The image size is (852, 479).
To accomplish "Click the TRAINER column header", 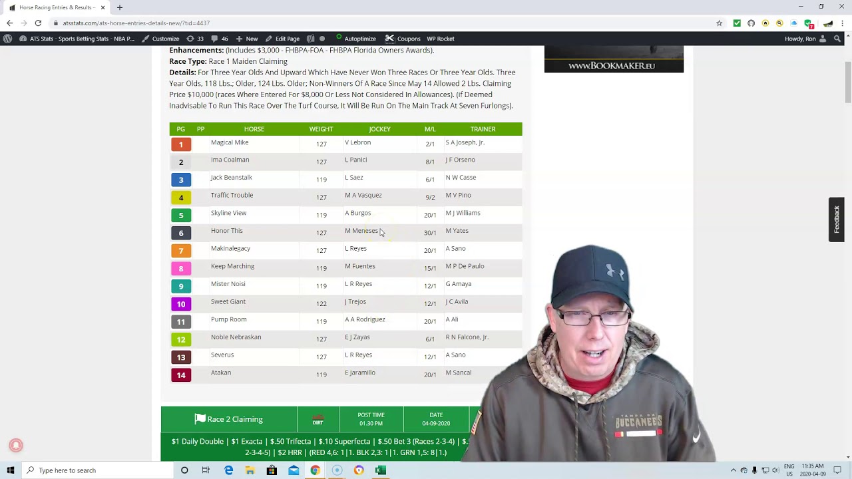I will 483,129.
